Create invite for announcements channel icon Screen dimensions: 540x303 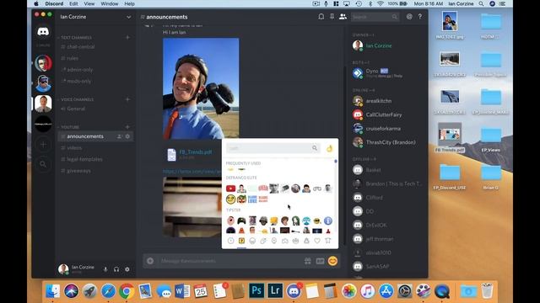119,136
